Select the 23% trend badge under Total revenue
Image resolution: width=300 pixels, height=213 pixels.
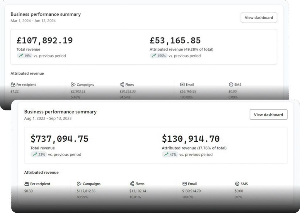pyautogui.click(x=39, y=155)
